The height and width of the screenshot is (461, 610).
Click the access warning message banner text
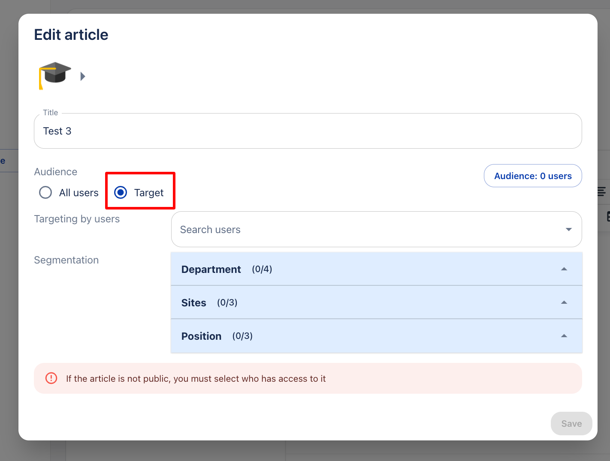point(196,379)
